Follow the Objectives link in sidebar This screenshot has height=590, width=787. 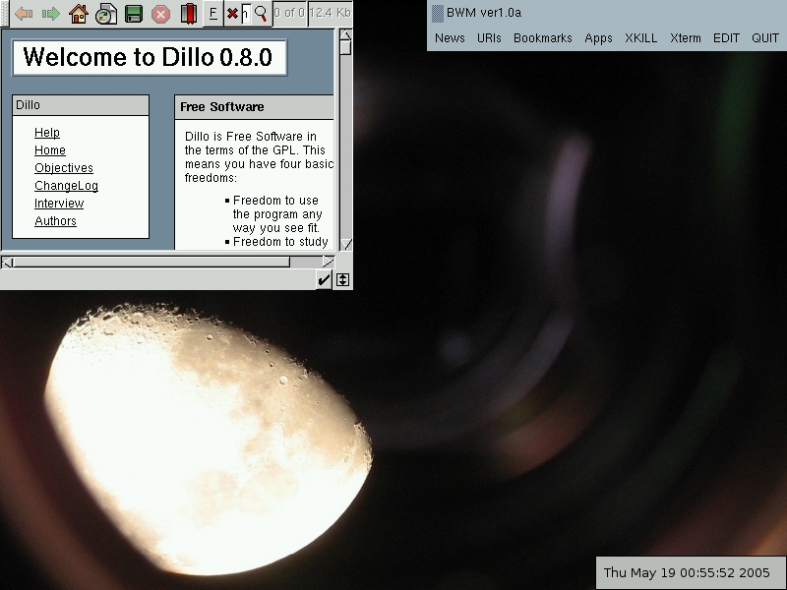click(x=63, y=168)
